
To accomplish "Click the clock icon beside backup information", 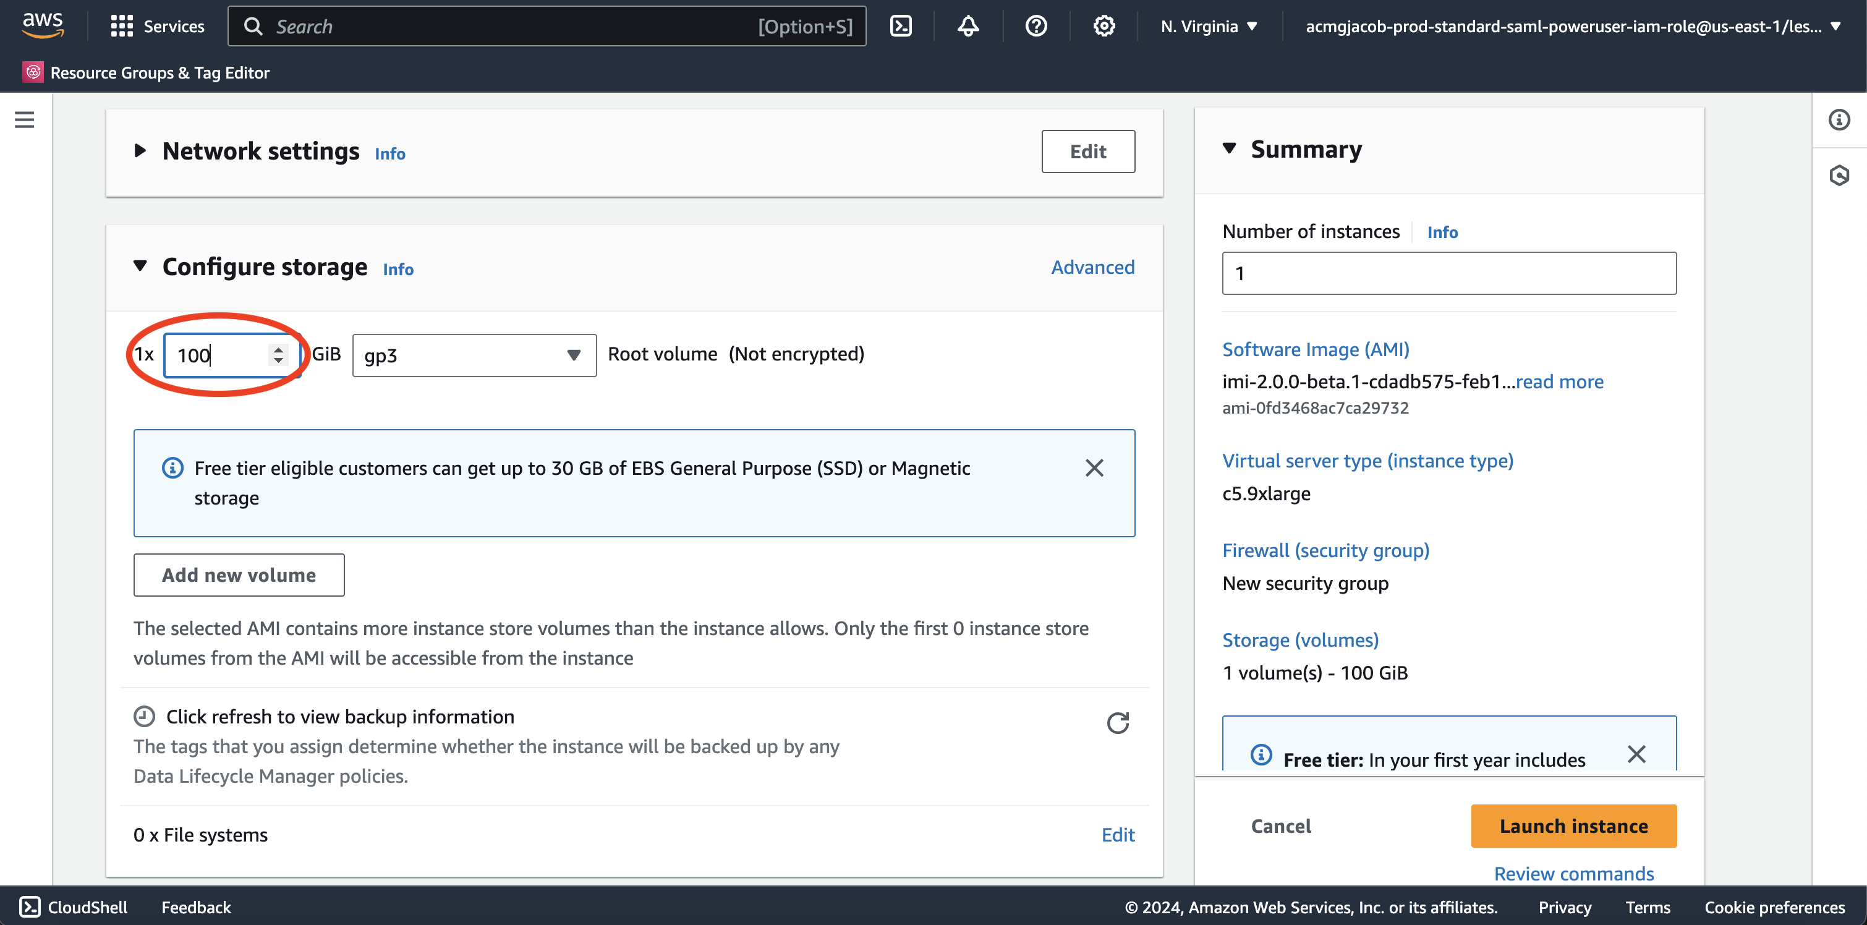I will [x=144, y=716].
